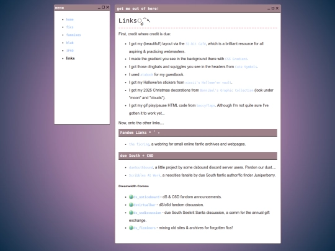
Task: Open the iFAQ menu item
Action: pyautogui.click(x=69, y=51)
